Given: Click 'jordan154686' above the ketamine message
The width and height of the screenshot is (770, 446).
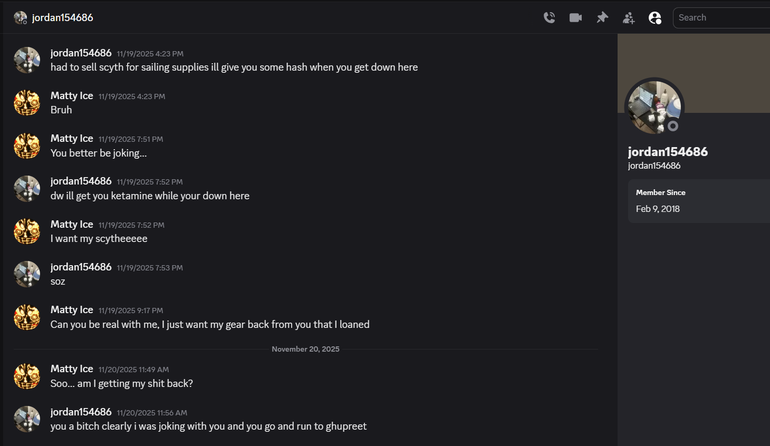Looking at the screenshot, I should pos(81,181).
